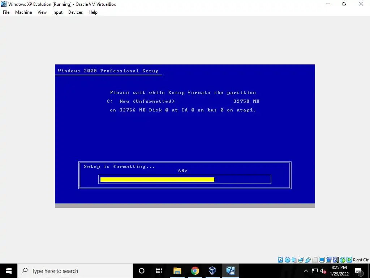Open the View menu

42,12
